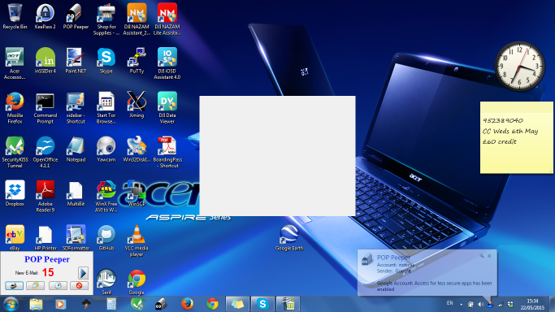Viewport: 555px width, 312px height.
Task: Launch the VLC media player icon
Action: (x=137, y=240)
